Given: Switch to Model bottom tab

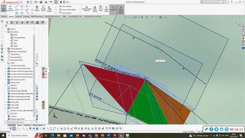Looking at the screenshot, I should pyautogui.click(x=20, y=125).
